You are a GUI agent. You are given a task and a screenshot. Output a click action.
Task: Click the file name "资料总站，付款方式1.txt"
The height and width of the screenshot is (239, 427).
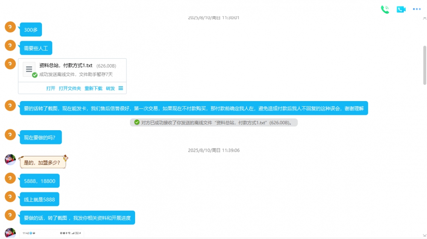tap(66, 66)
